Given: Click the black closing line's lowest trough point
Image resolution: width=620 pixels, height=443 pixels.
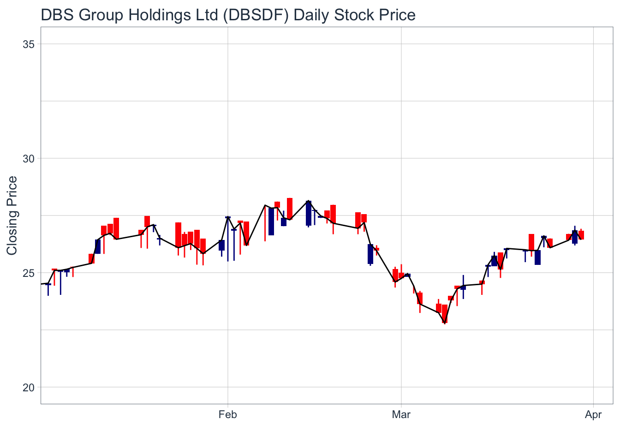Looking at the screenshot, I should pos(445,323).
